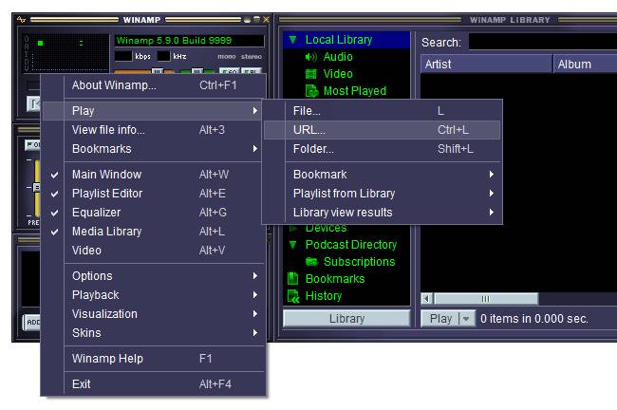Collapse the Podcast Directory tree node
Viewport: 617px width, 410px height.
pos(292,245)
